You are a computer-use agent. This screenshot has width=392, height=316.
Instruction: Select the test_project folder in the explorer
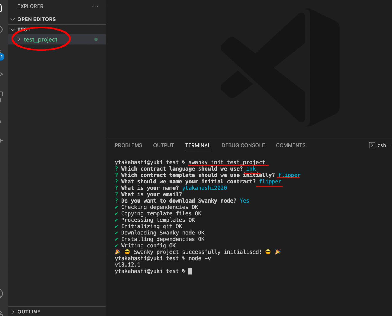[57, 39]
